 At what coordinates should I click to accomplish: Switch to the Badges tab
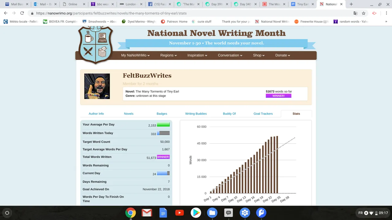pos(162,114)
